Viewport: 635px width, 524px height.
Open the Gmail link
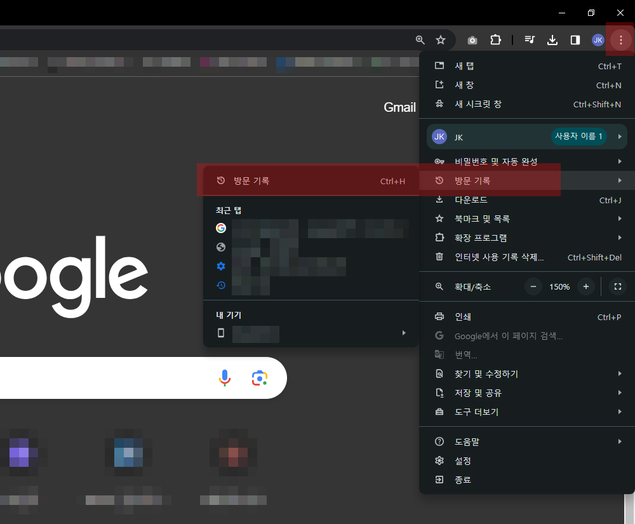[399, 107]
